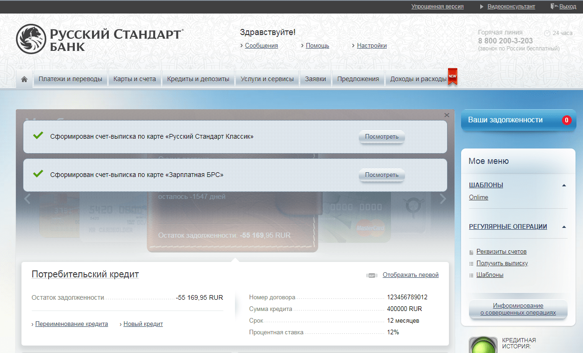Screen dimensions: 583x353
Task: Switch to Упрощенная версия
Action: (x=437, y=7)
